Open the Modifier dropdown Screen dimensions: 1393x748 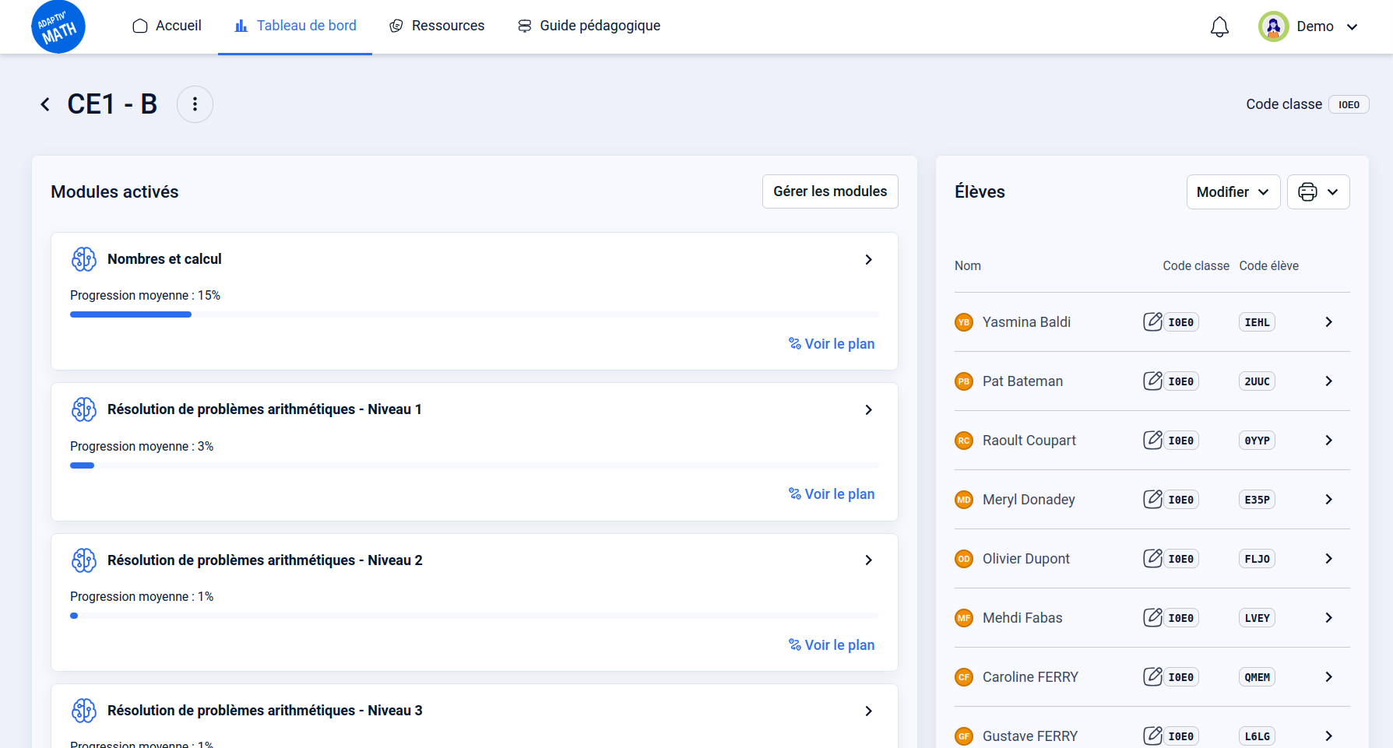point(1233,192)
